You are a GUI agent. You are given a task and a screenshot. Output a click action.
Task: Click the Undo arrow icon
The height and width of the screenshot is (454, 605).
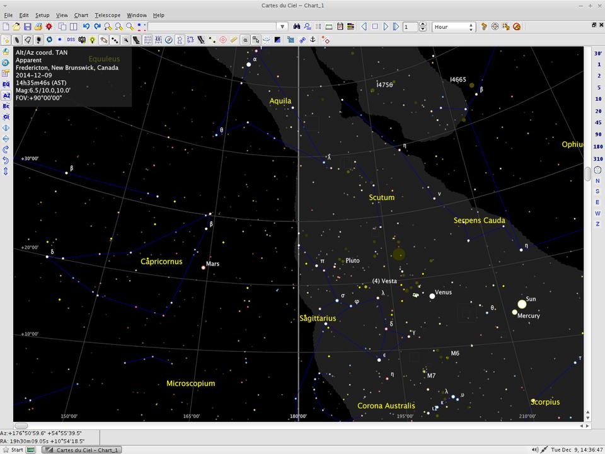click(86, 26)
